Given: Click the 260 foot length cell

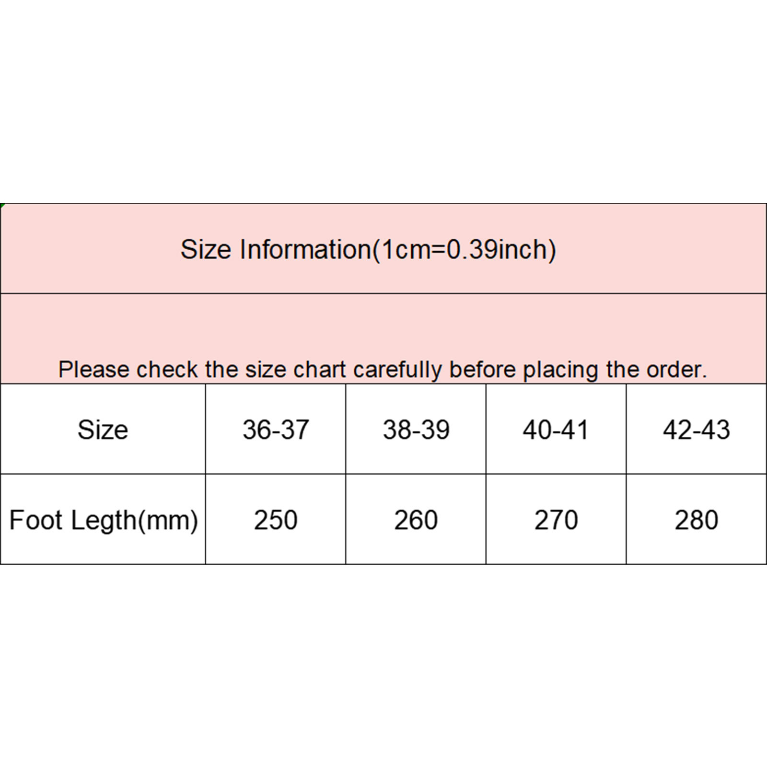Looking at the screenshot, I should pos(416,520).
